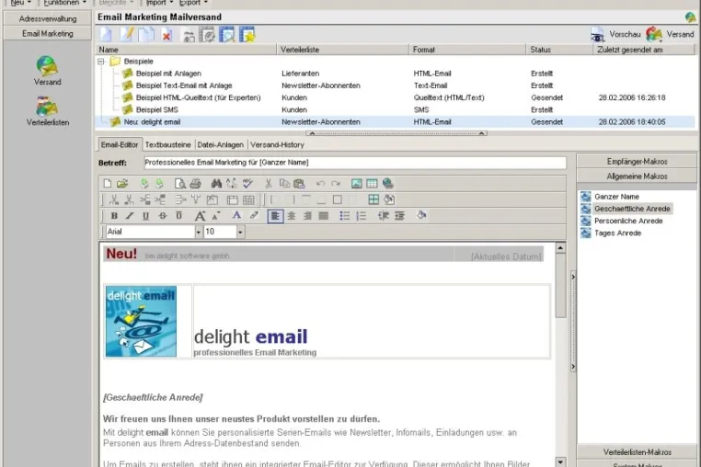The height and width of the screenshot is (467, 701).
Task: Click the edit mailing pencil icon
Action: (127, 34)
